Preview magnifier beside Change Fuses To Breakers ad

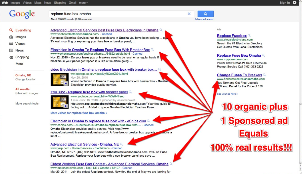coord(265,75)
